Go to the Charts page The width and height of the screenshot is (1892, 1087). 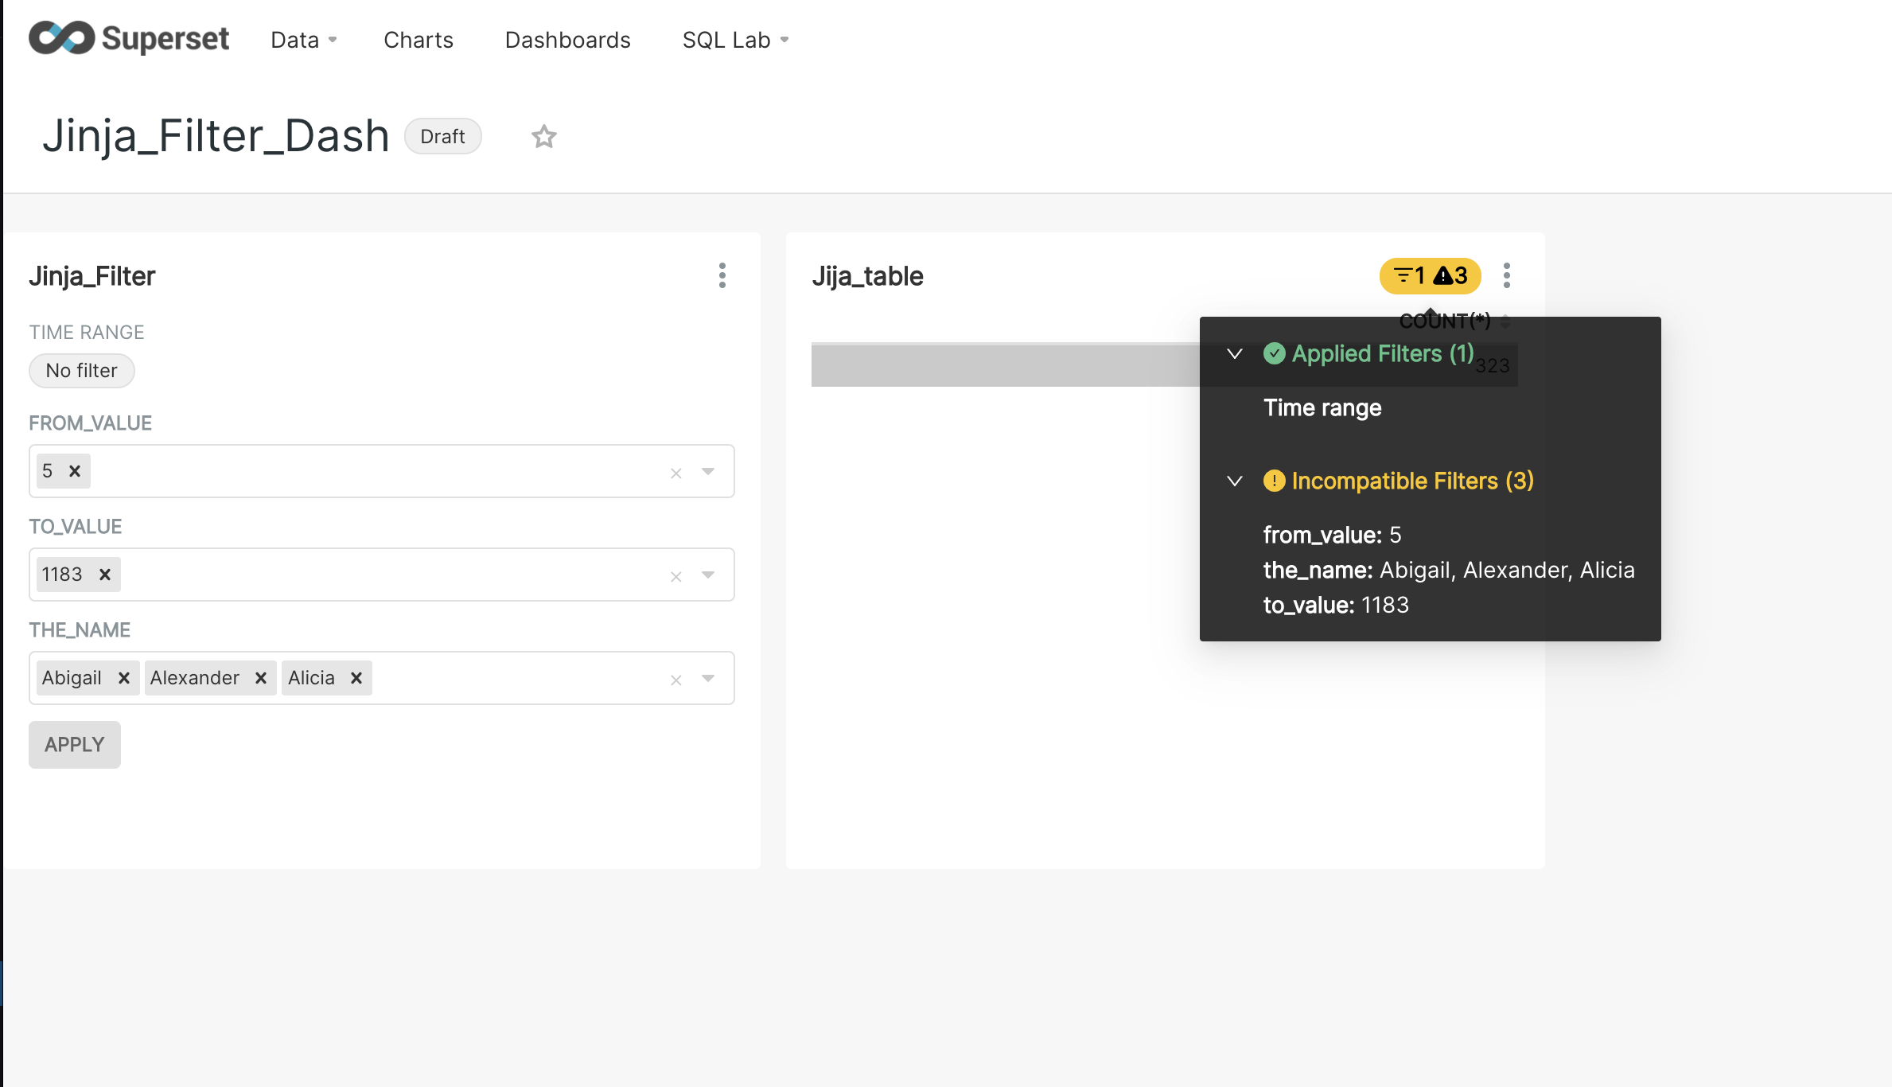[418, 39]
